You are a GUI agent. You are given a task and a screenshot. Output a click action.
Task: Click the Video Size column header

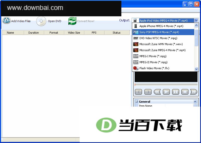point(74,33)
